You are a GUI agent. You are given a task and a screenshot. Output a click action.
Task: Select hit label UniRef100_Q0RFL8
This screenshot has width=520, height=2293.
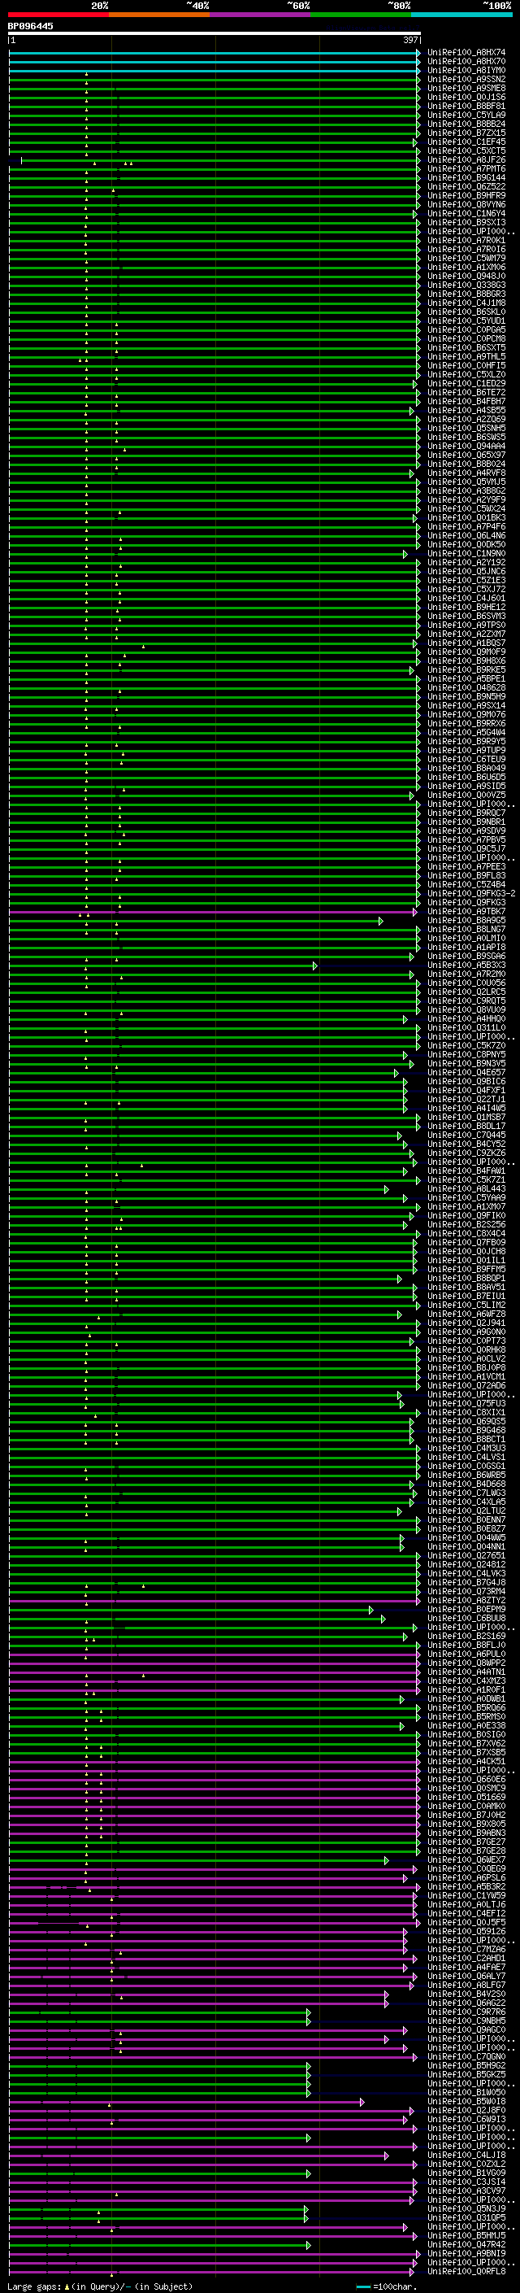pos(466,2272)
